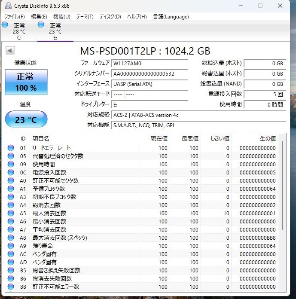Click the 健康状態 label
296x299 pixels.
[25, 63]
